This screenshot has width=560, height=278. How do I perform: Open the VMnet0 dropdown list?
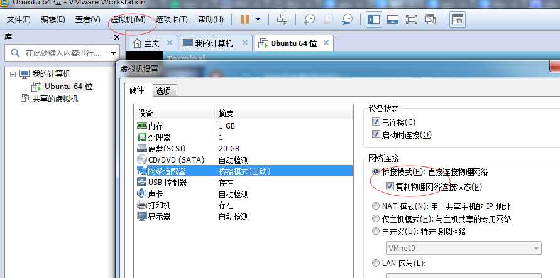pyautogui.click(x=464, y=248)
